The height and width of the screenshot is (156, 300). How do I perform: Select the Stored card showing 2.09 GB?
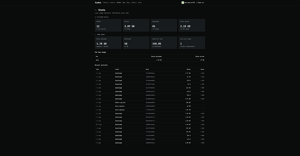tap(136, 25)
